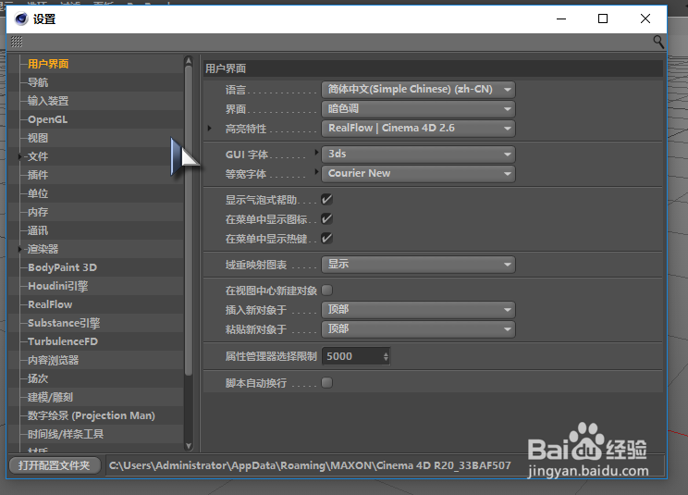Screen dimensions: 688x495
Task: Select Houdini引擎 in the category list
Action: tap(58, 286)
